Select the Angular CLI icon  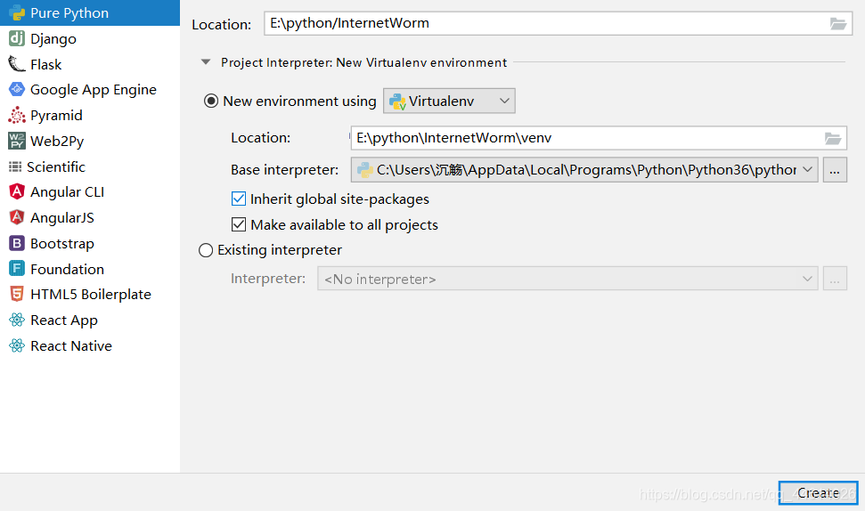17,191
